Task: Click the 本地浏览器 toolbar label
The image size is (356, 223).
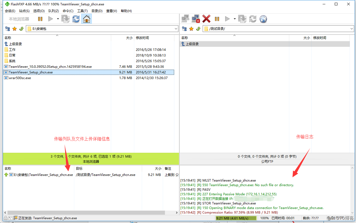Action: (19, 19)
